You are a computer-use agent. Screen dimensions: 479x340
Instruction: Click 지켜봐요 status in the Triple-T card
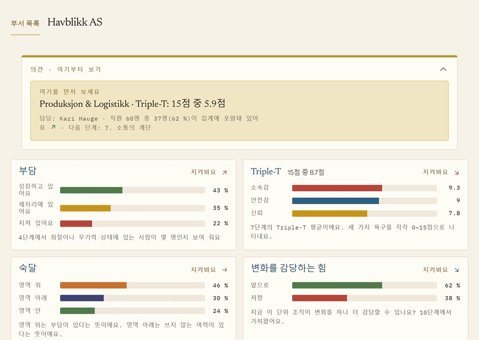[435, 172]
